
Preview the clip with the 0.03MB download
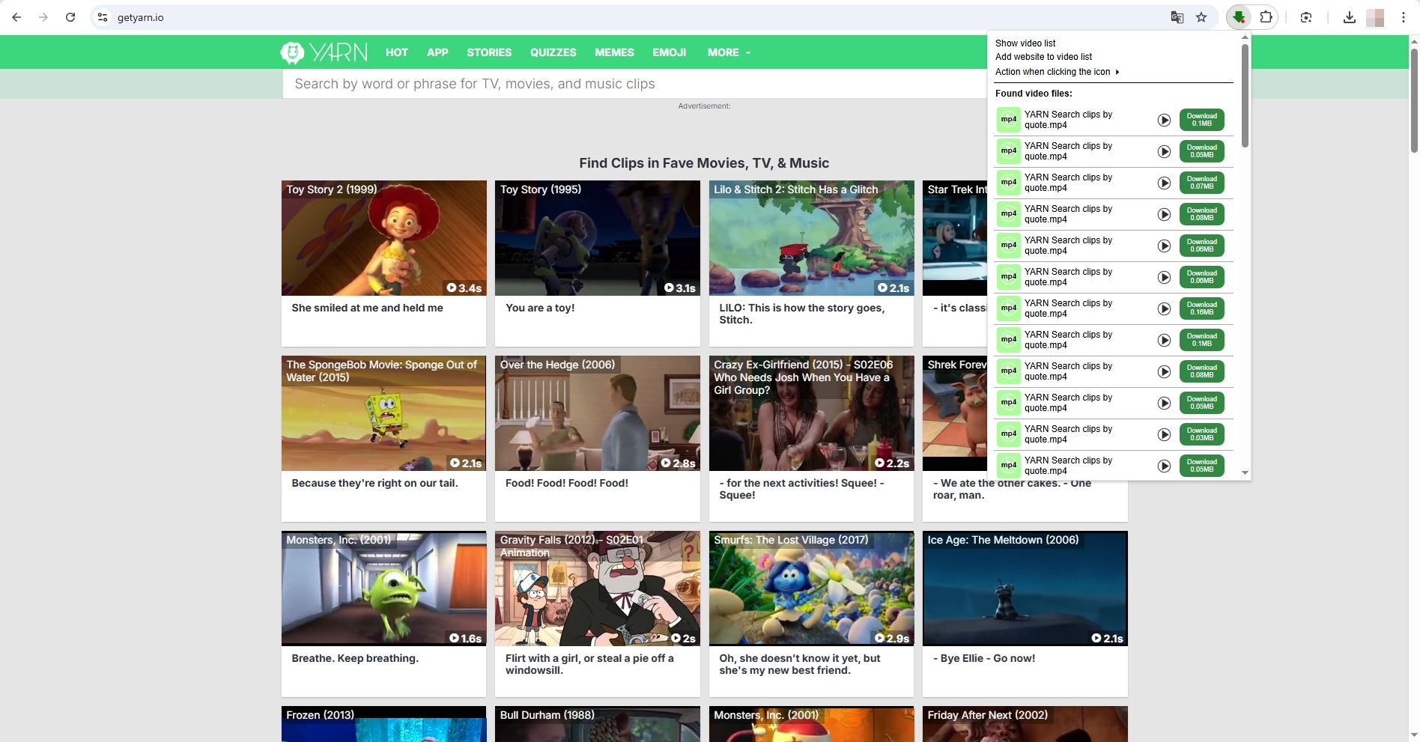[1164, 434]
